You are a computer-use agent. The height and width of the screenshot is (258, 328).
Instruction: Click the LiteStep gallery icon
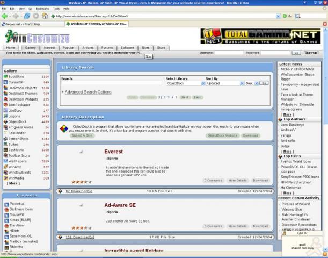(x=6, y=110)
